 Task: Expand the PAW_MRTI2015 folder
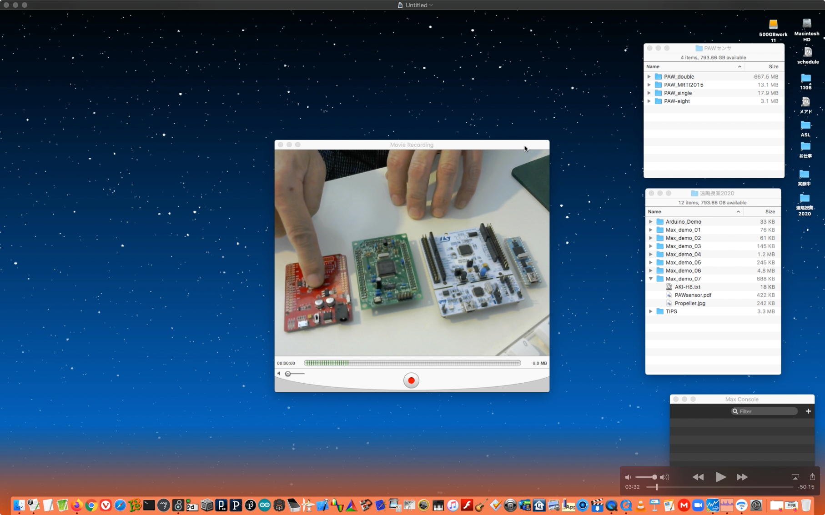coord(649,85)
